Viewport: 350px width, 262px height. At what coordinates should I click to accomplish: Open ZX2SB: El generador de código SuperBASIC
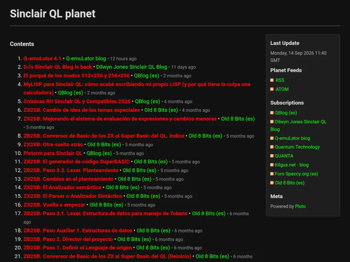pyautogui.click(x=77, y=162)
